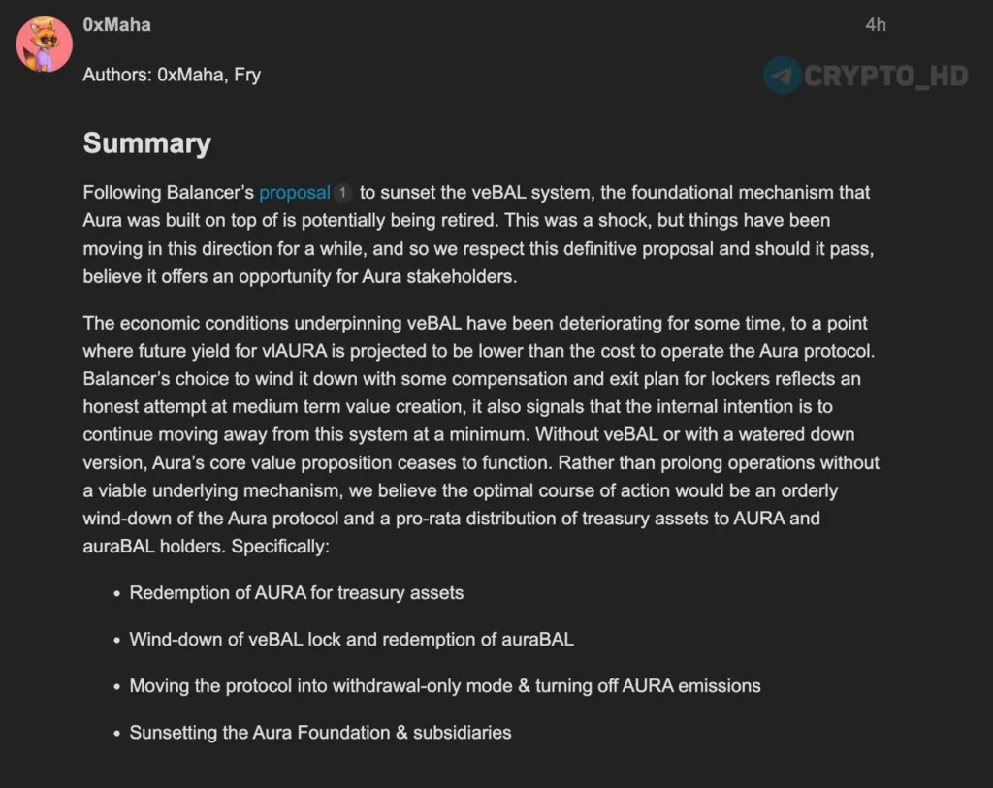Click the word "Specifically:" before the bullet list
The height and width of the screenshot is (788, 993).
[281, 546]
